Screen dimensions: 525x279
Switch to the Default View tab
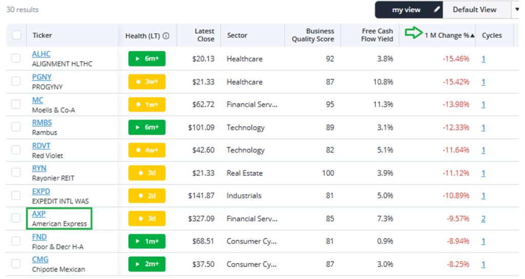pyautogui.click(x=475, y=10)
